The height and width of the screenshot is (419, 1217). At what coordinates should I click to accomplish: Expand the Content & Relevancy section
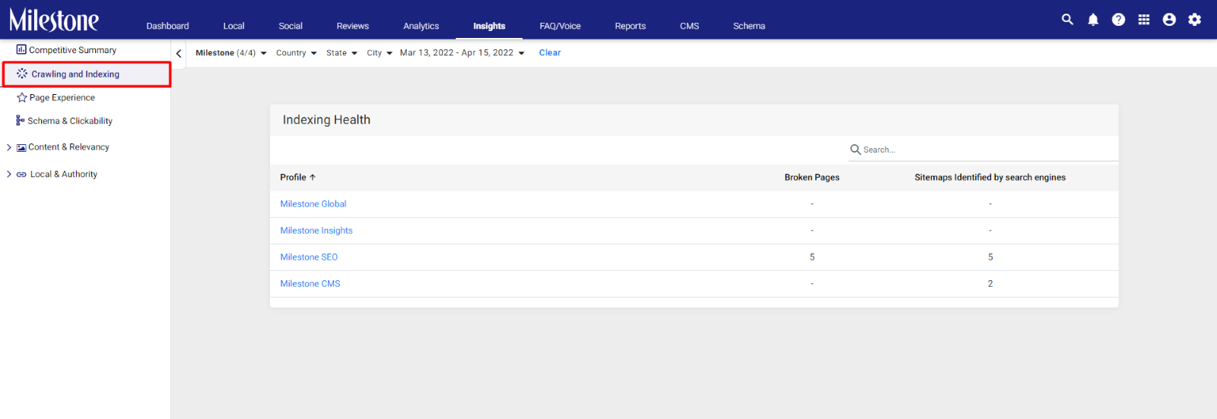9,147
